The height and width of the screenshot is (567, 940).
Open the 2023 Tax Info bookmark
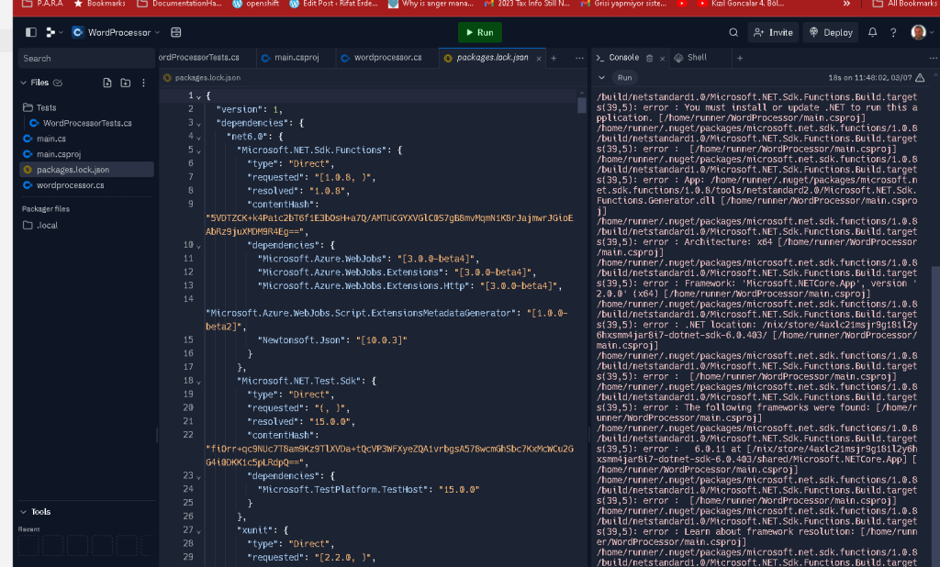click(527, 4)
